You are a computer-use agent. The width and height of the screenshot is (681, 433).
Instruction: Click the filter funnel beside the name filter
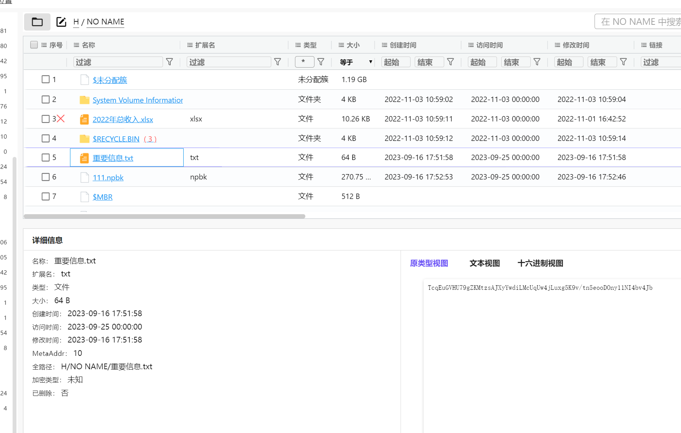pyautogui.click(x=169, y=62)
